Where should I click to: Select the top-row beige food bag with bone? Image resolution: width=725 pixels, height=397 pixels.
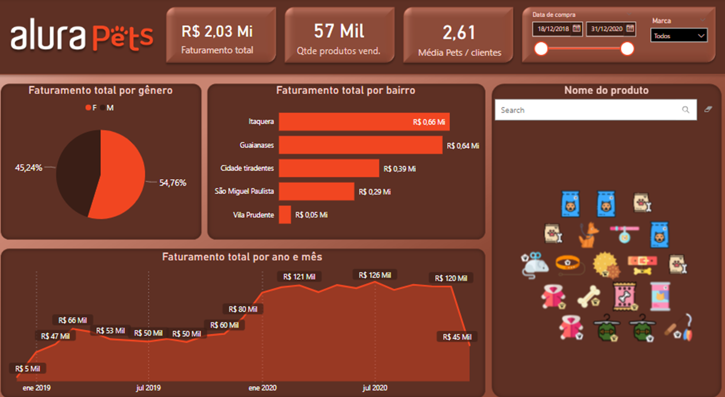[642, 203]
